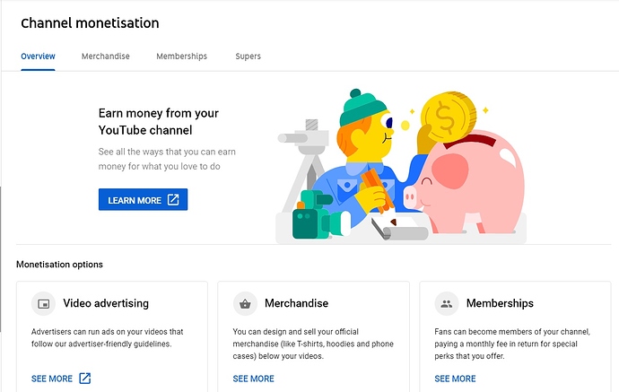Open SEE MORE under Merchandise card
This screenshot has height=392, width=619.
[x=254, y=379]
